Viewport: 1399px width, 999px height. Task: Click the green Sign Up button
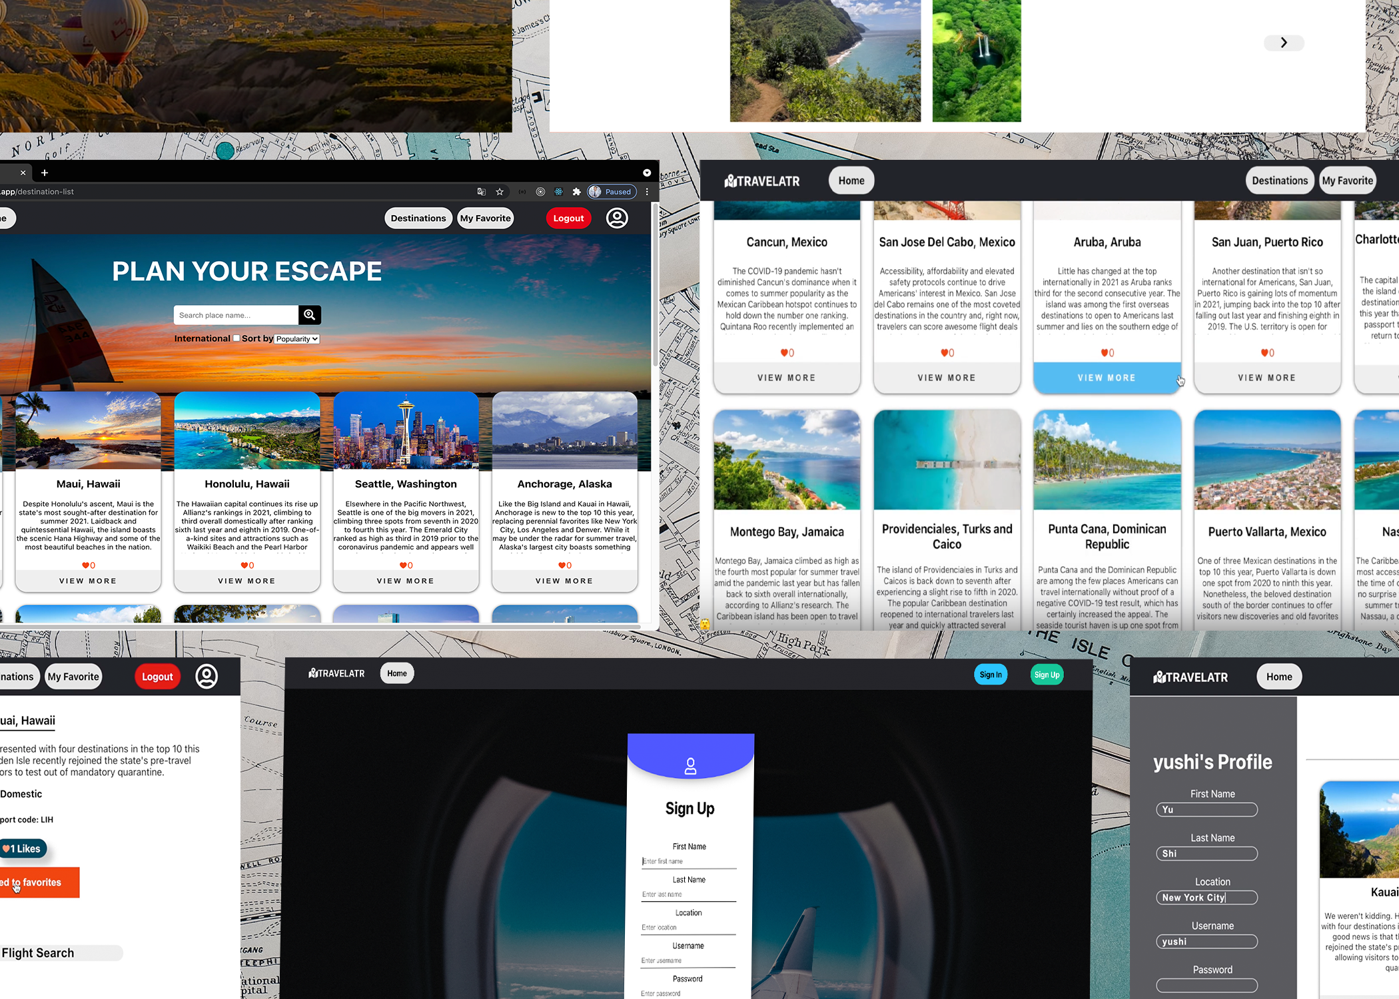1047,675
